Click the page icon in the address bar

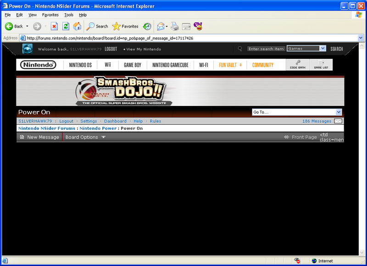[22, 38]
